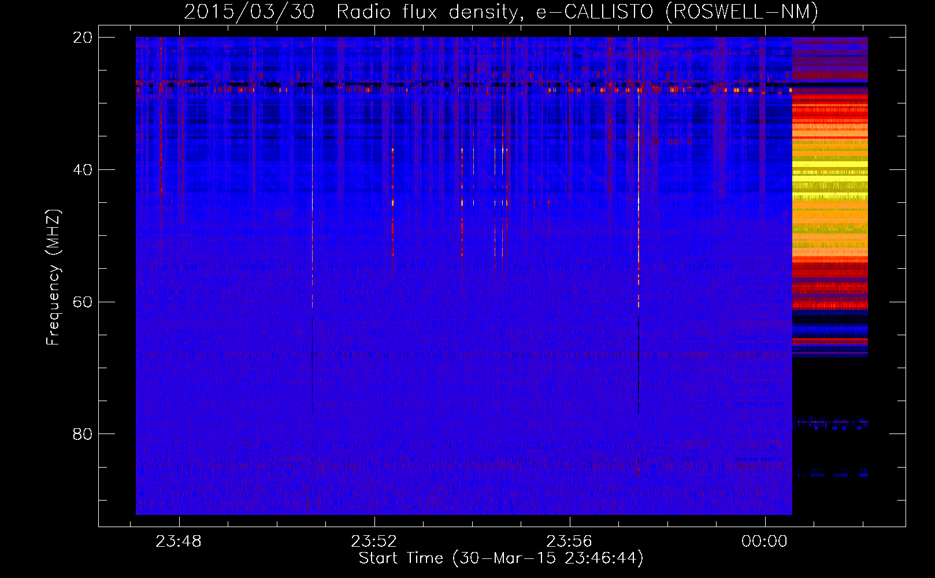Click the "23:48" time tick label
Image resolution: width=935 pixels, height=578 pixels.
[x=179, y=542]
